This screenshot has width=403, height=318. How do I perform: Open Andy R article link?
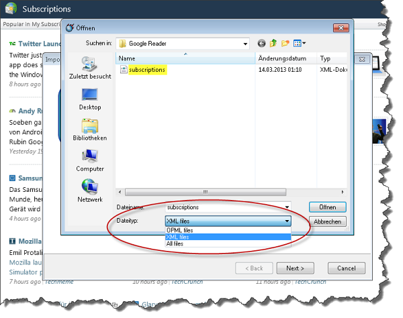click(30, 111)
